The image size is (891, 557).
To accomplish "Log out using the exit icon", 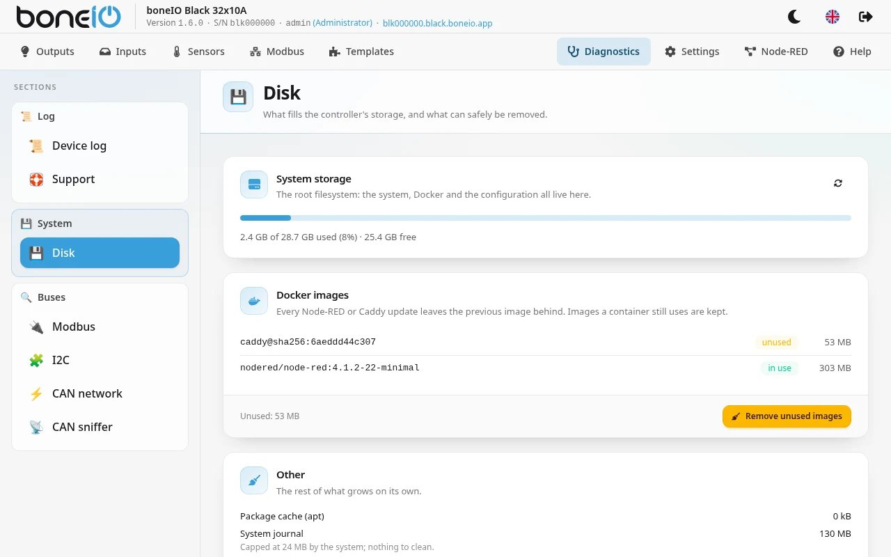I will (866, 17).
